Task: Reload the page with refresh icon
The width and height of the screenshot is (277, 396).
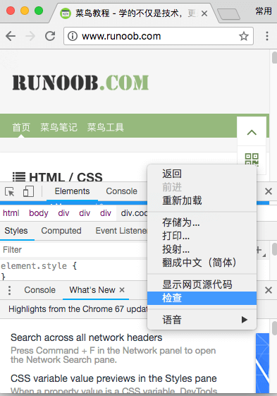Action: point(50,36)
